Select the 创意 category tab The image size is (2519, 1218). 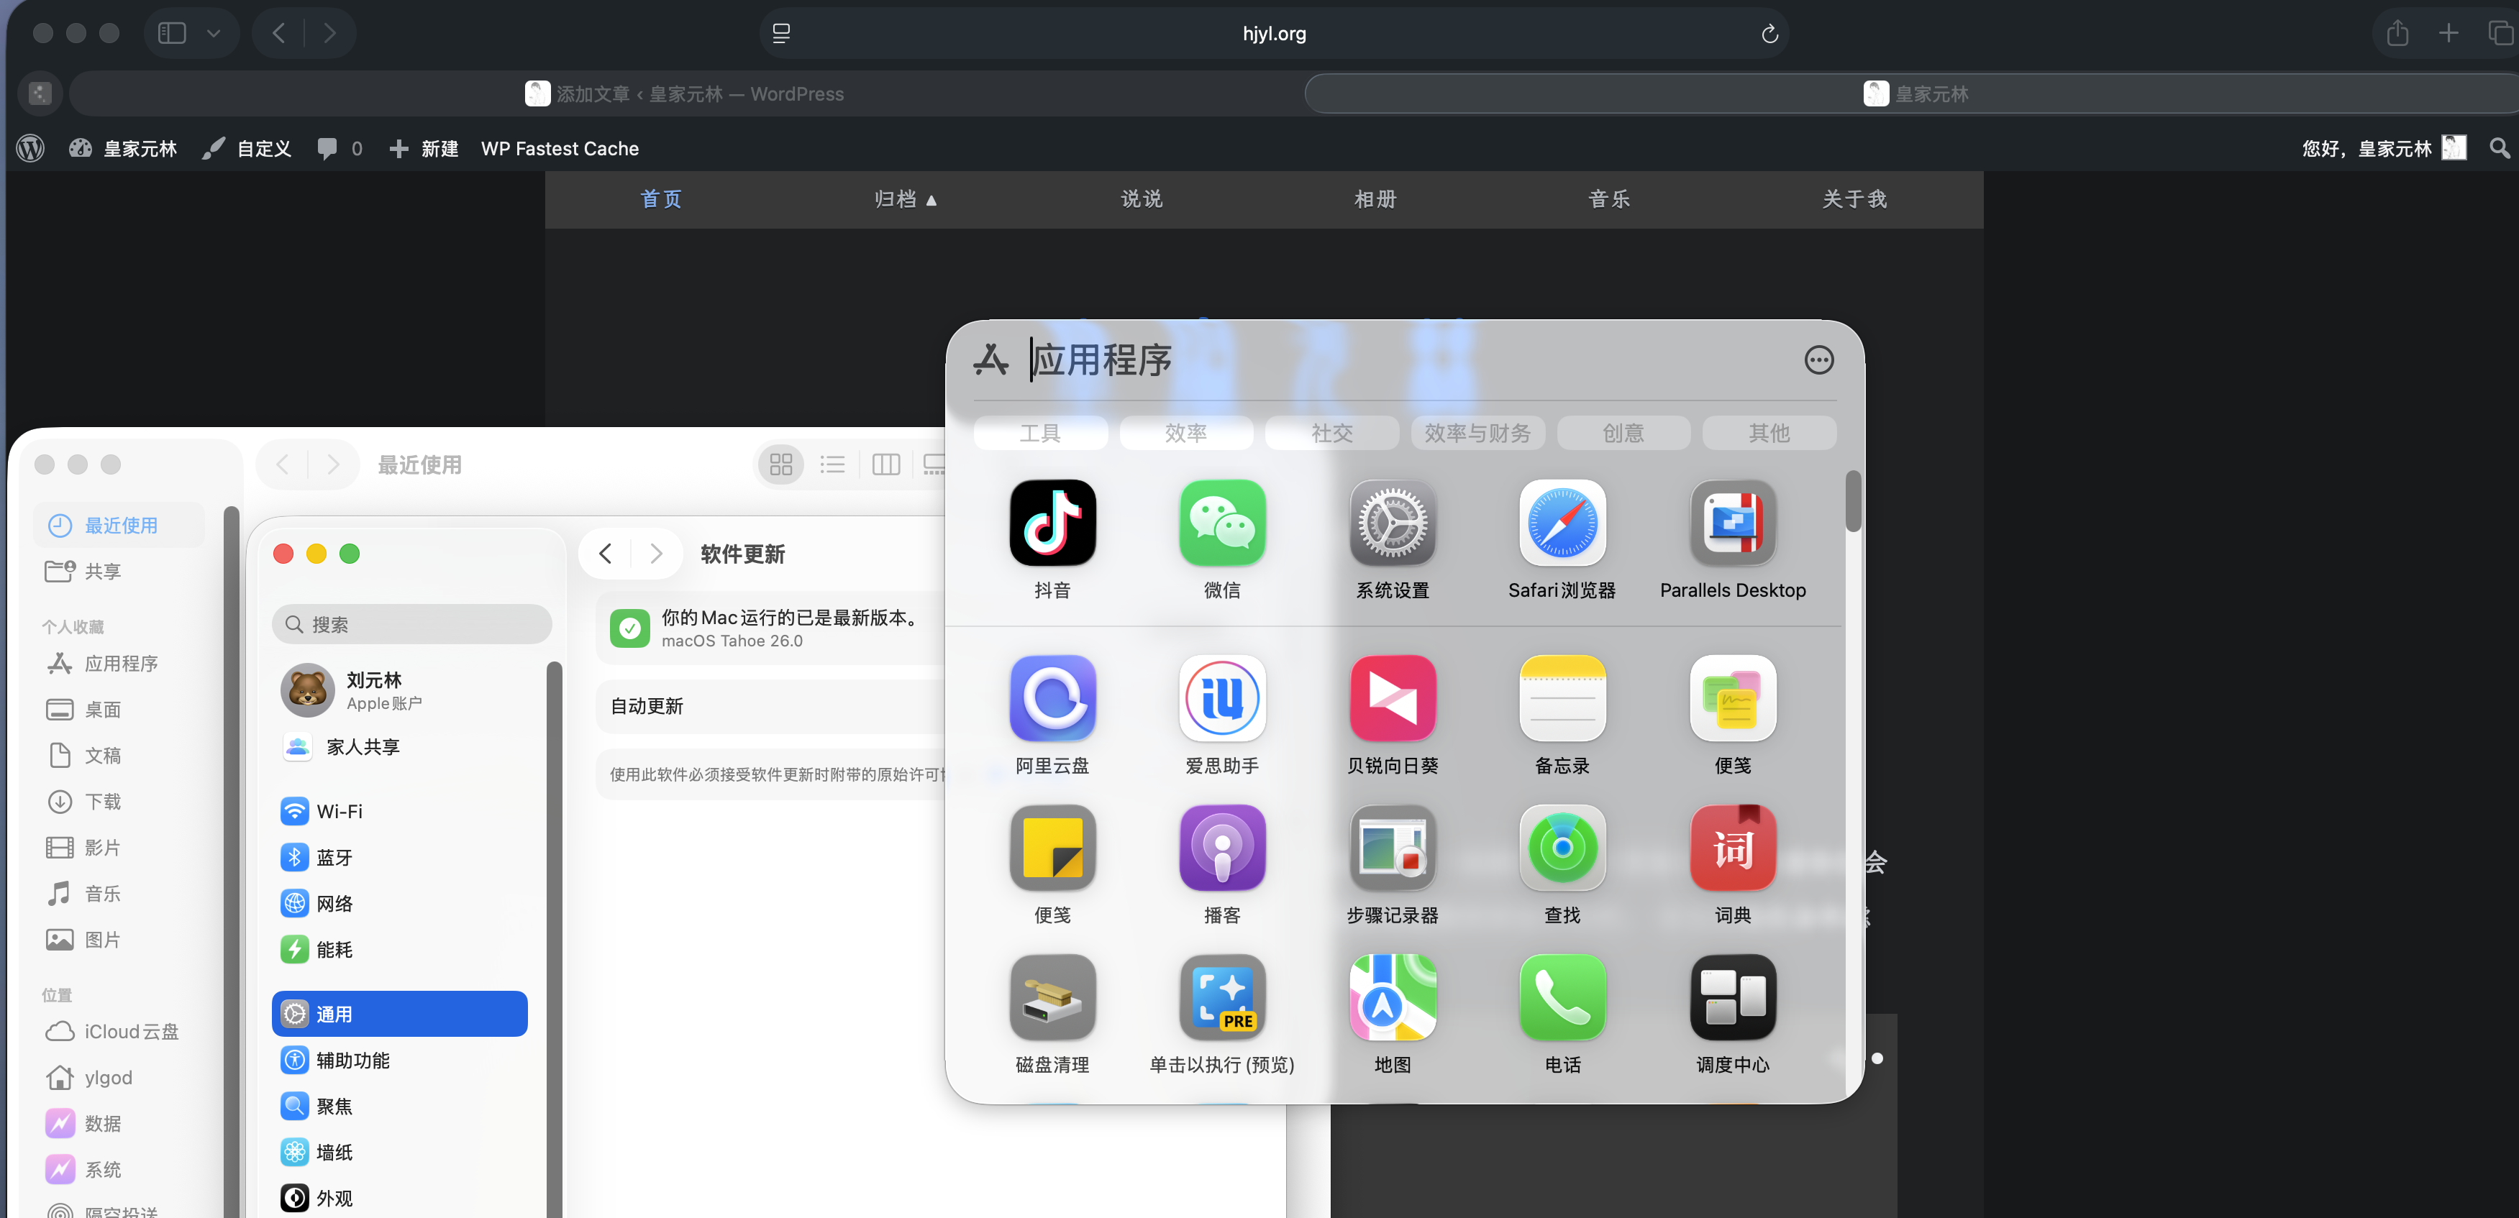[x=1623, y=433]
